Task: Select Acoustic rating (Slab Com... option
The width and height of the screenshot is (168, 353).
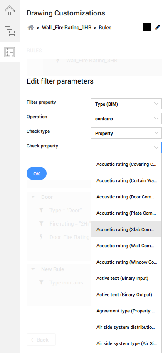Action: [x=126, y=229]
